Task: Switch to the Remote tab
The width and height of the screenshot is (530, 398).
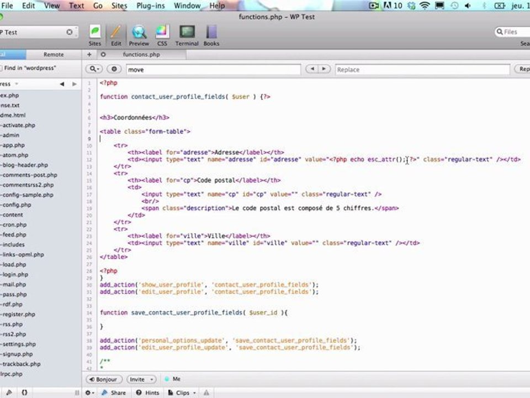Action: [54, 55]
